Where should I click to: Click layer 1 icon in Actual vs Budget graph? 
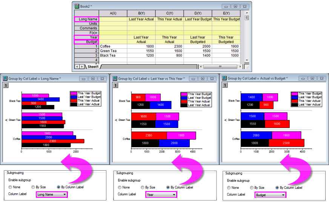225,85
